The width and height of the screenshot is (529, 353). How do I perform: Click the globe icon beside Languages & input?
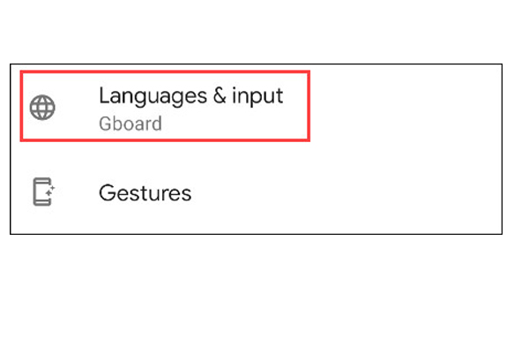pos(41,108)
